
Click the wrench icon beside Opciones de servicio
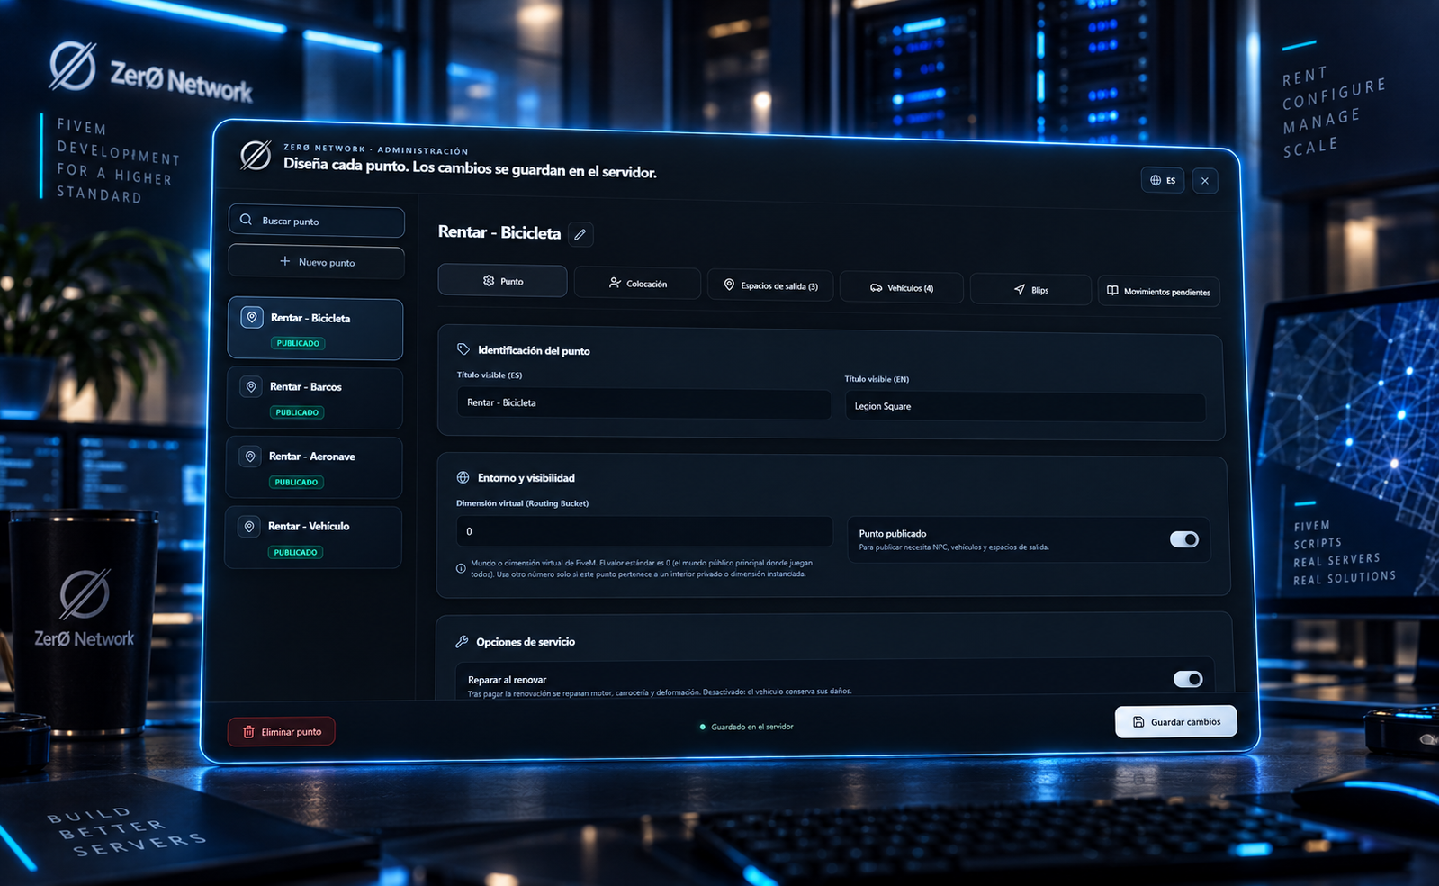coord(462,641)
